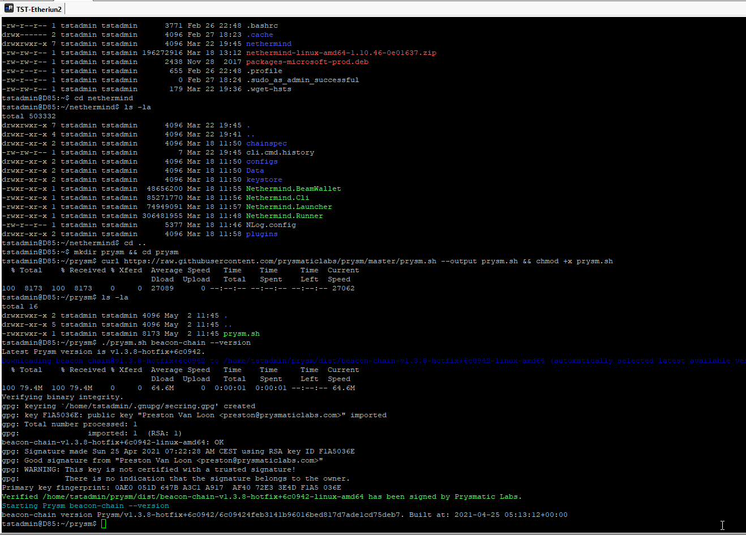The width and height of the screenshot is (746, 535).
Task: Click the 'gpg: Total number processed: 1' line
Action: point(70,424)
